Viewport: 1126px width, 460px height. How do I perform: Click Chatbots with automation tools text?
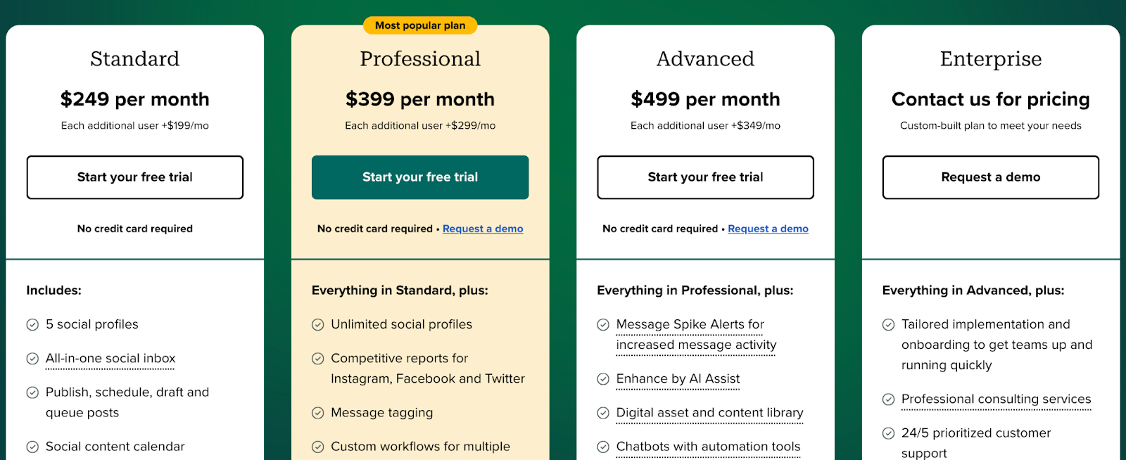click(x=708, y=447)
